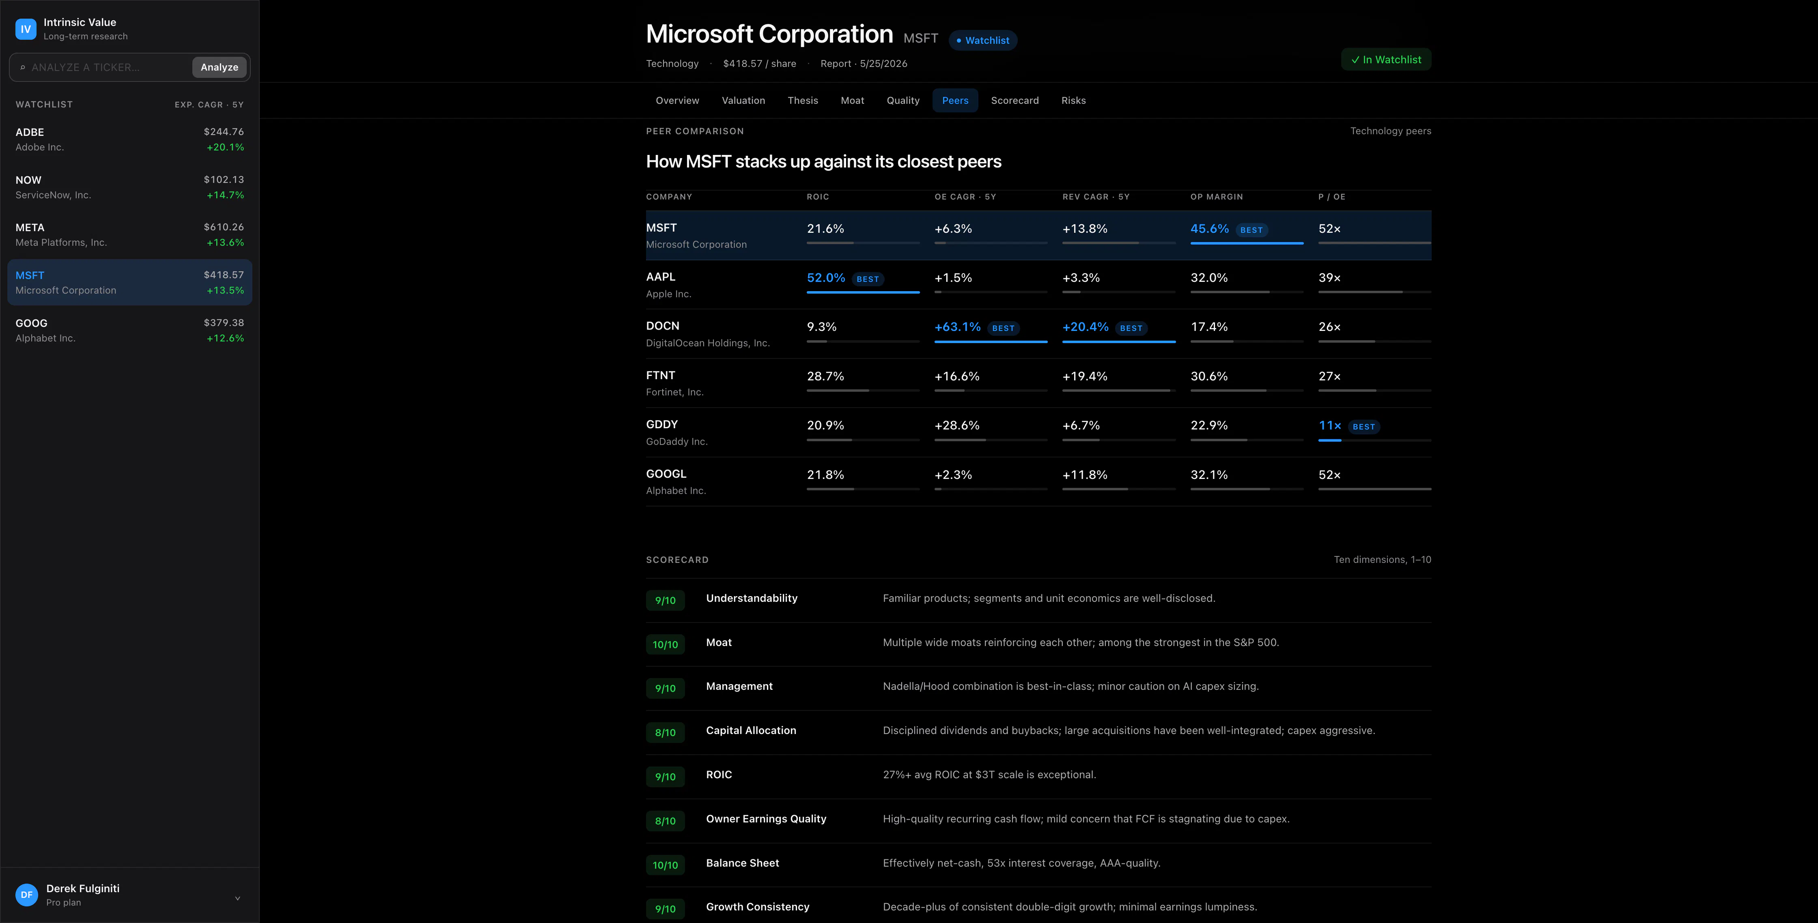Screen dimensions: 1818x923
Task: Click the Watchlist status badge beside MSFT
Action: pos(983,41)
